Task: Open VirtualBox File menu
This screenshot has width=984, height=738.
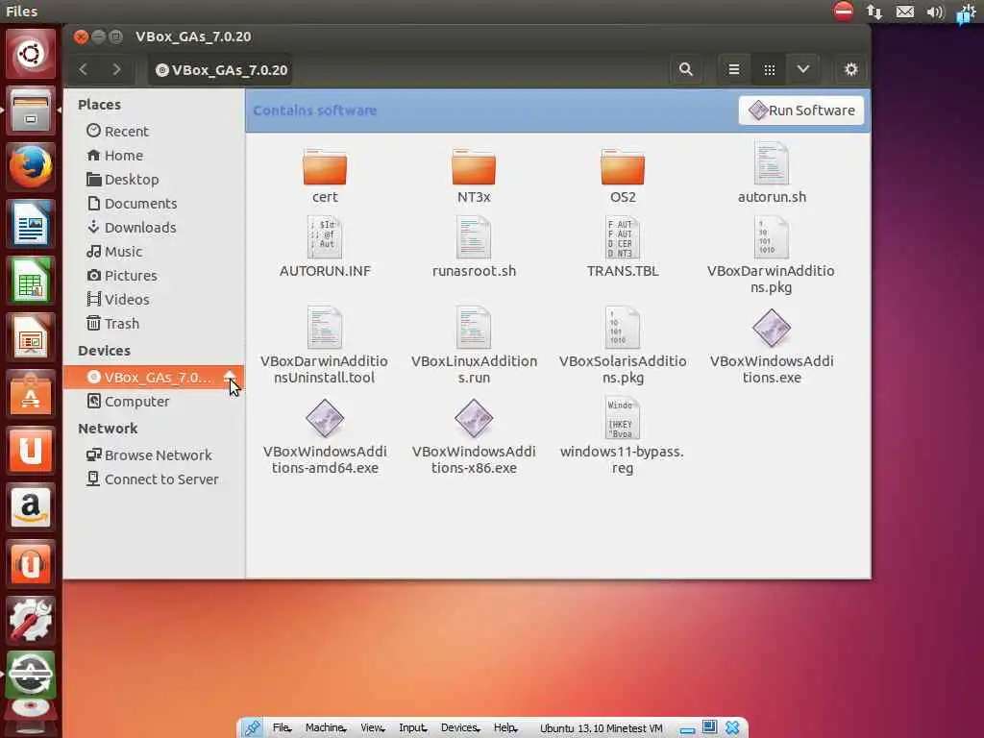Action: (x=282, y=728)
